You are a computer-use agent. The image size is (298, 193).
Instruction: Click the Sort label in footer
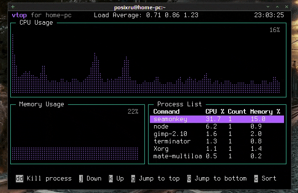pos(269,179)
